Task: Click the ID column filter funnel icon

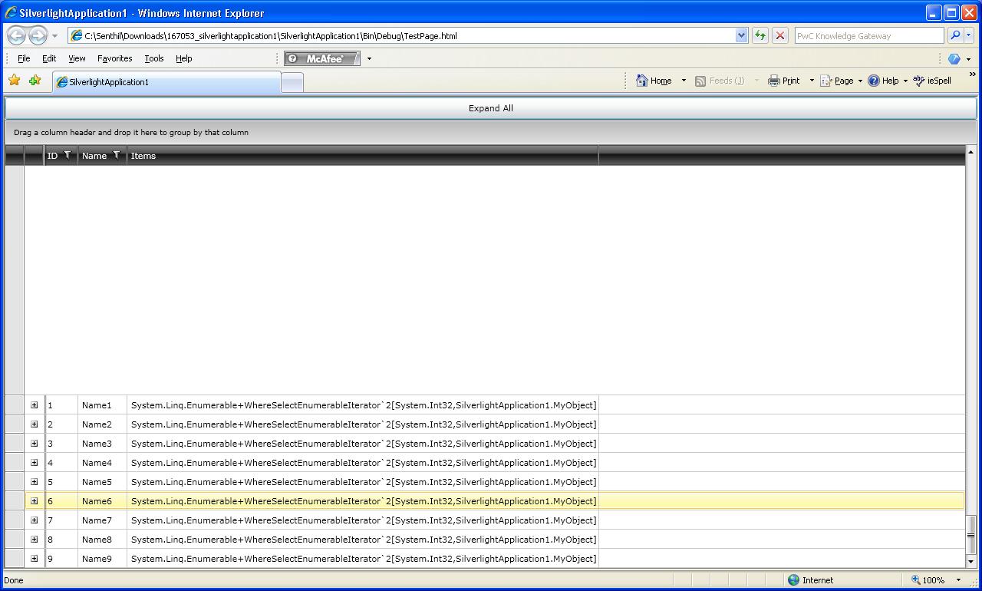Action: tap(68, 155)
